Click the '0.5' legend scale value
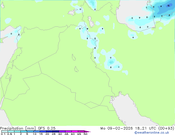 (10, 134)
